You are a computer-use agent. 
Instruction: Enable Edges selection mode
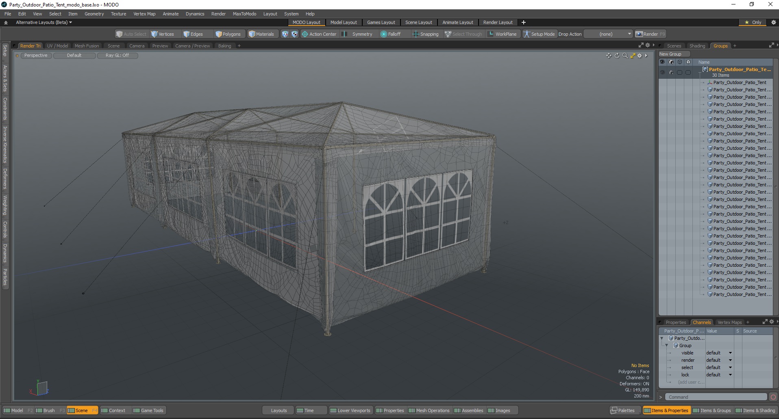[x=193, y=34]
